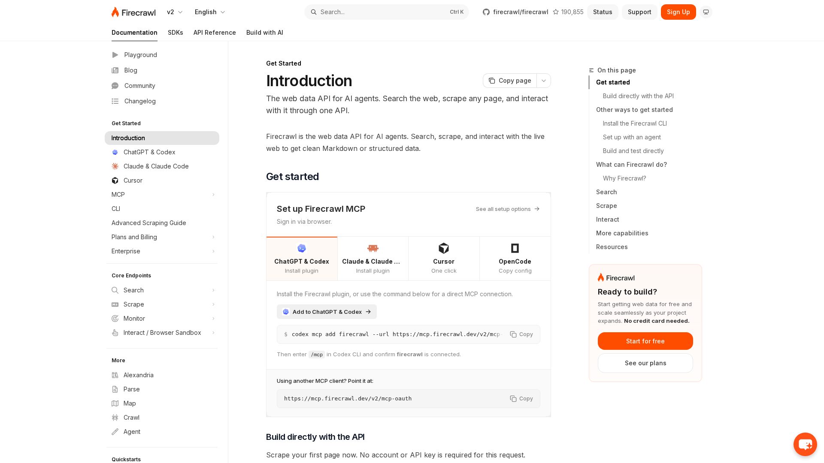Switch to the Build with AI tab
Image resolution: width=824 pixels, height=463 pixels.
pyautogui.click(x=265, y=33)
